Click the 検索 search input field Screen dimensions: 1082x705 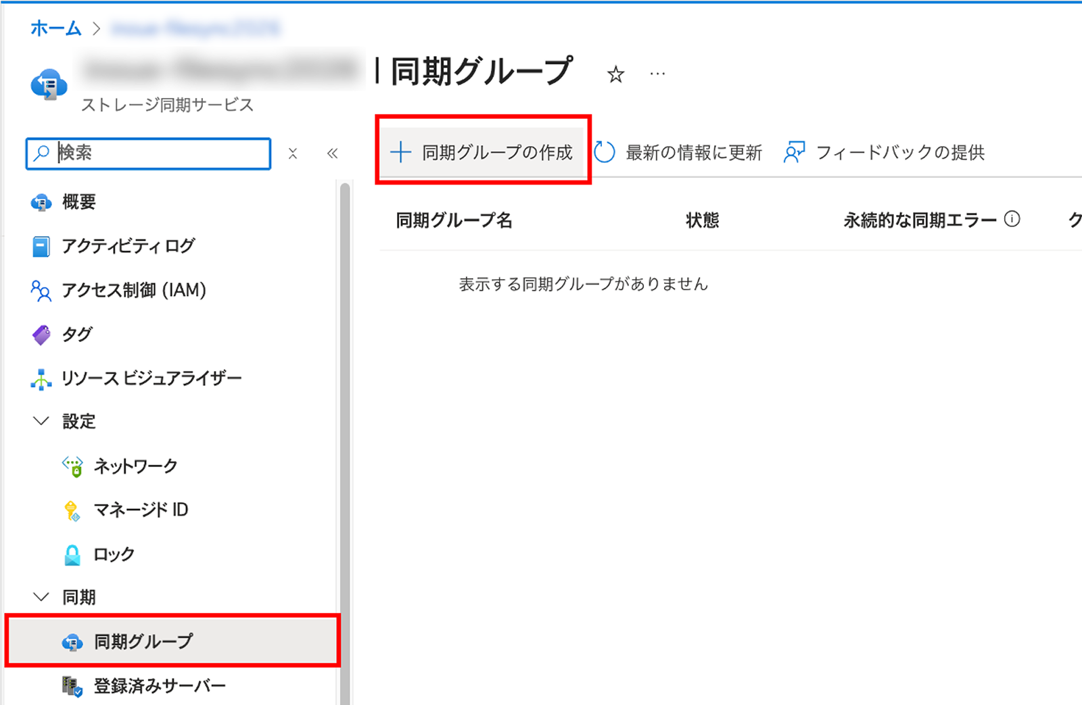(x=148, y=153)
